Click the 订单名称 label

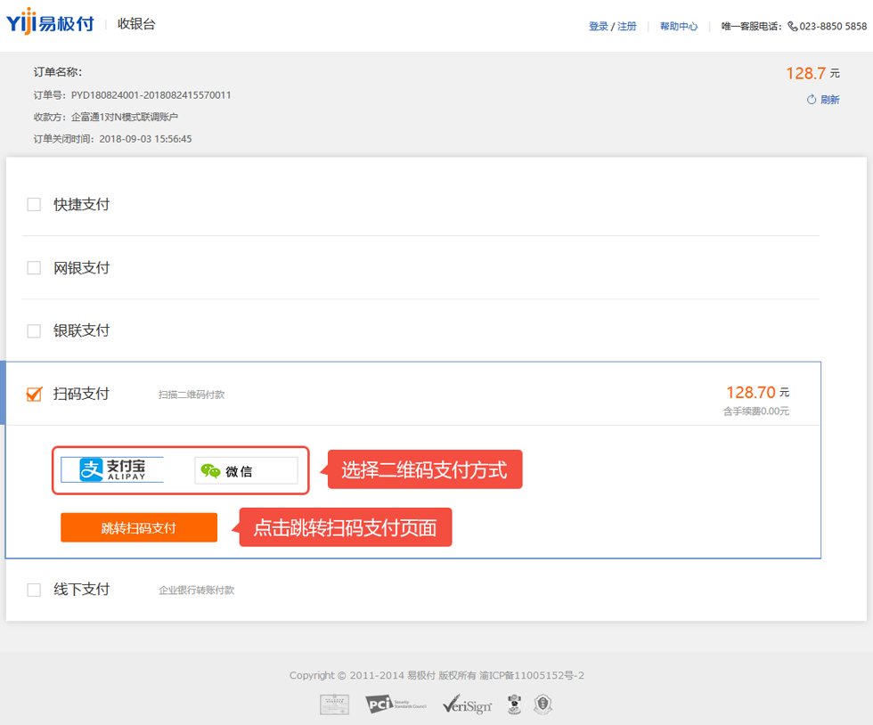[57, 72]
